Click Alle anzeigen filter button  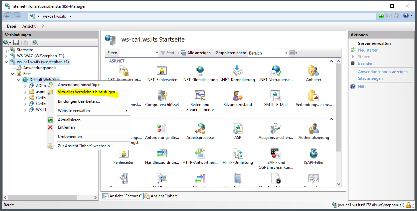(x=196, y=53)
